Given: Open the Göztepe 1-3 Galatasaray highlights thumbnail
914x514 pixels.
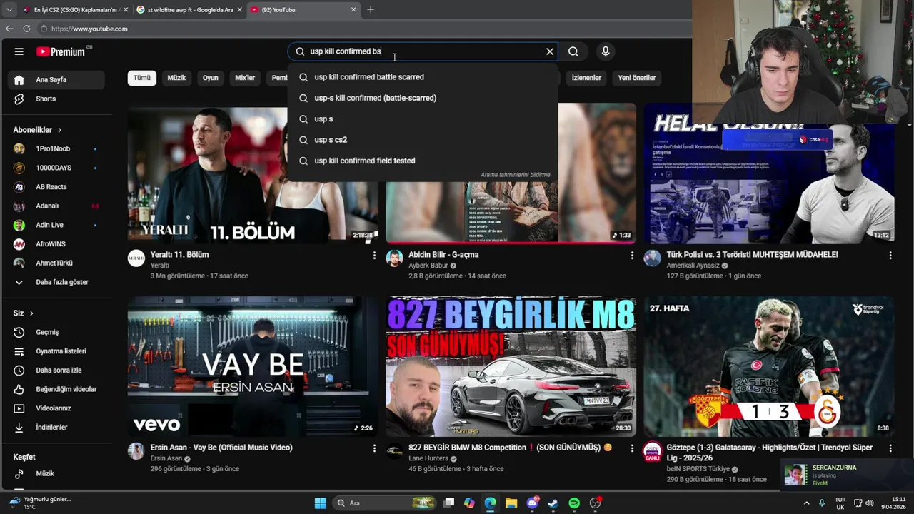Looking at the screenshot, I should point(769,366).
